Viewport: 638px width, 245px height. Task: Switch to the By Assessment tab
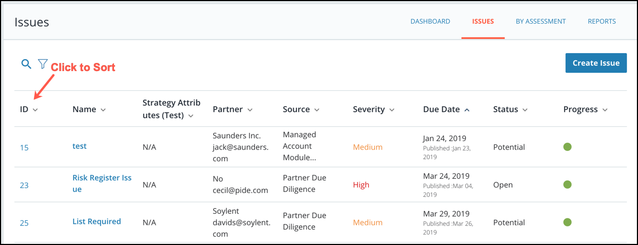tap(541, 21)
